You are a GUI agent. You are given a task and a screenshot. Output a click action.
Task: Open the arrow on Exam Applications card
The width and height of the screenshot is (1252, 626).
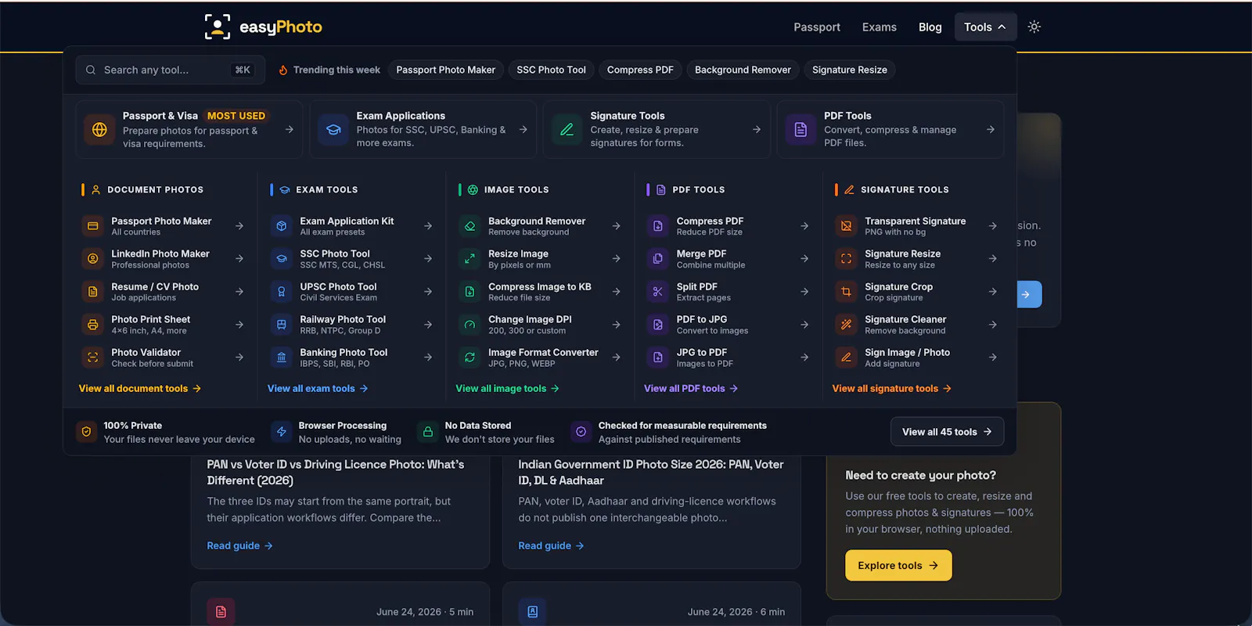[523, 129]
